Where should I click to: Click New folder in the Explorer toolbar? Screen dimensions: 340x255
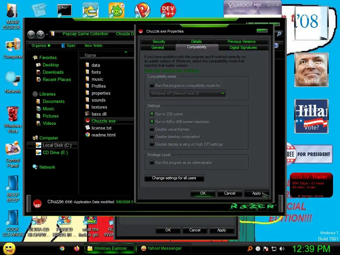coord(94,45)
